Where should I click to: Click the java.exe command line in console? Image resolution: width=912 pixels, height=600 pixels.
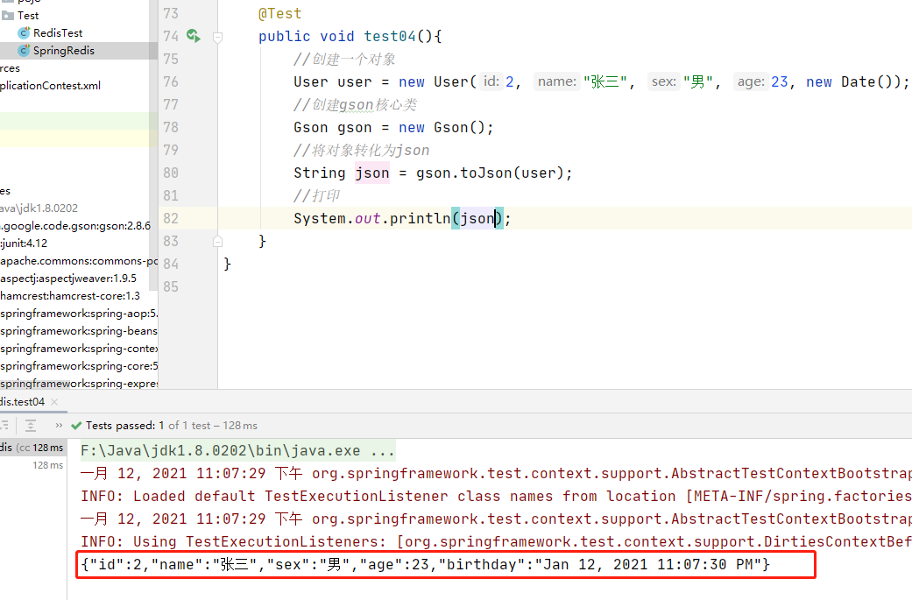[238, 450]
